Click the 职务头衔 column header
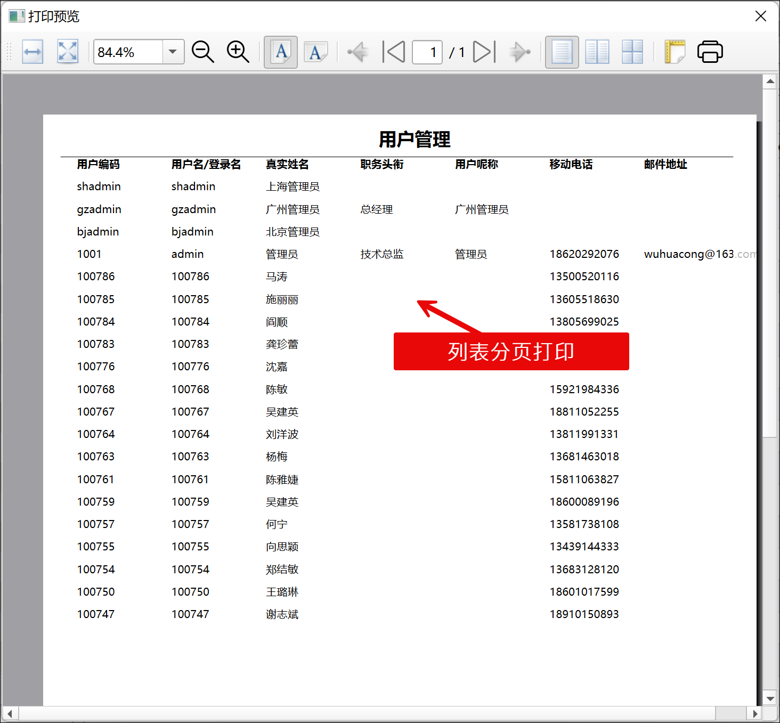 pos(382,164)
